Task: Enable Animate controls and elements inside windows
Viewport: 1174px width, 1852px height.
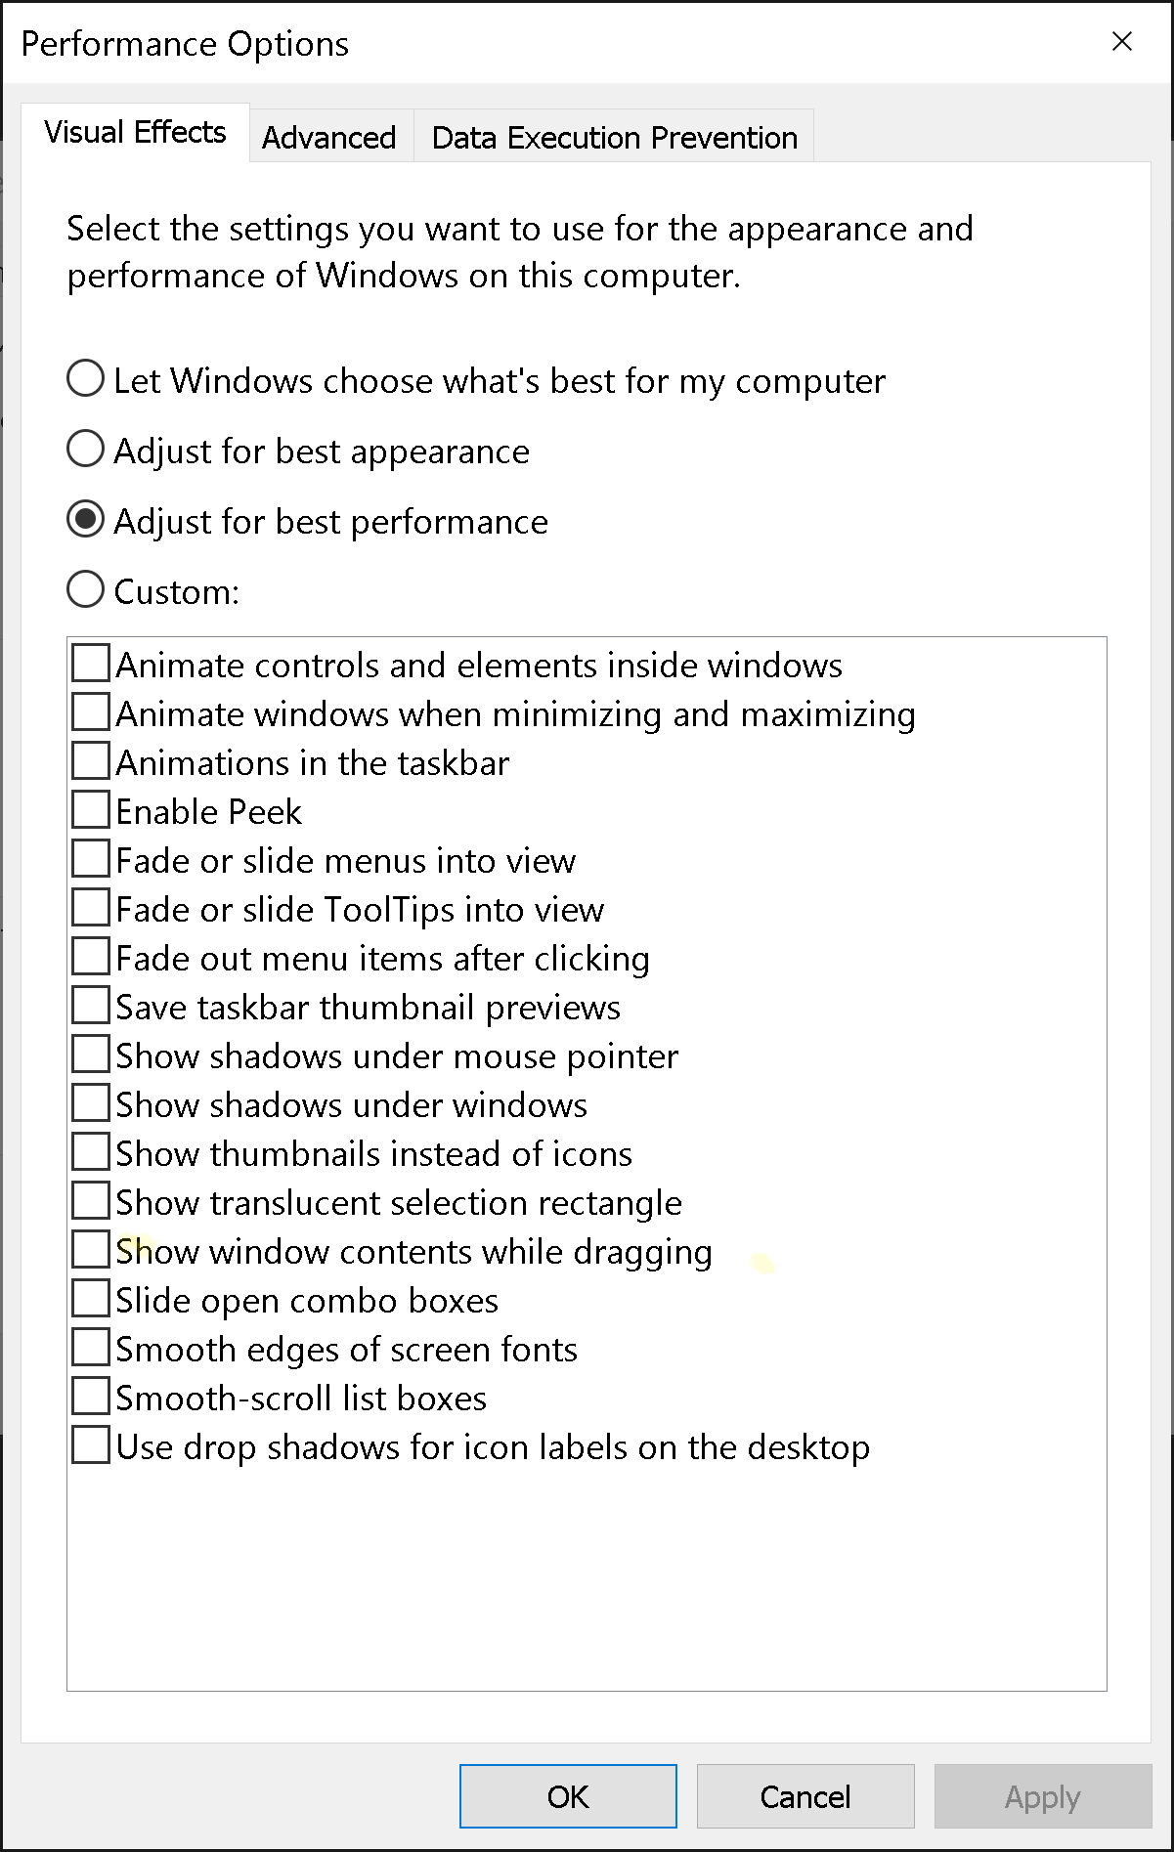Action: click(91, 664)
